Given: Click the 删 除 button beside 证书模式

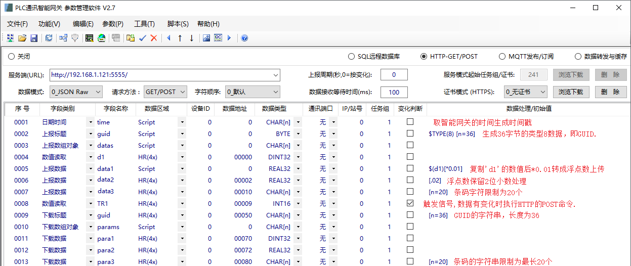Looking at the screenshot, I should coord(610,92).
